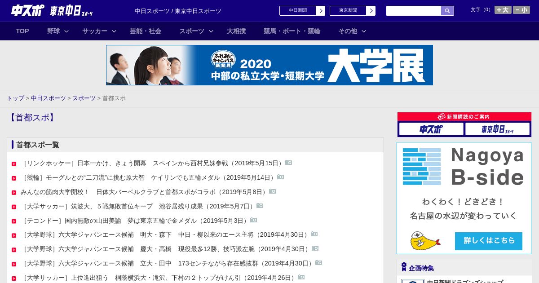Open 筑波大 5戦無敗首位キープ article
Viewport: 539px width, 283px height.
pyautogui.click(x=138, y=206)
